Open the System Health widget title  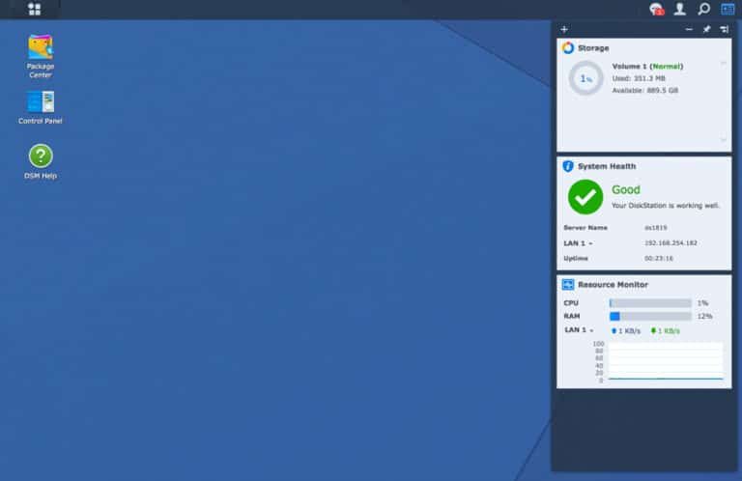607,166
